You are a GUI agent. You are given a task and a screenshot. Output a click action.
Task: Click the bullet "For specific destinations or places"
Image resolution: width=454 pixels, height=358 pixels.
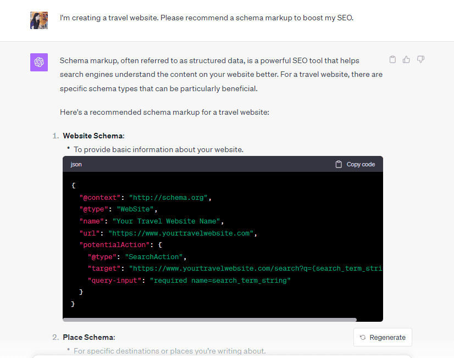[169, 351]
